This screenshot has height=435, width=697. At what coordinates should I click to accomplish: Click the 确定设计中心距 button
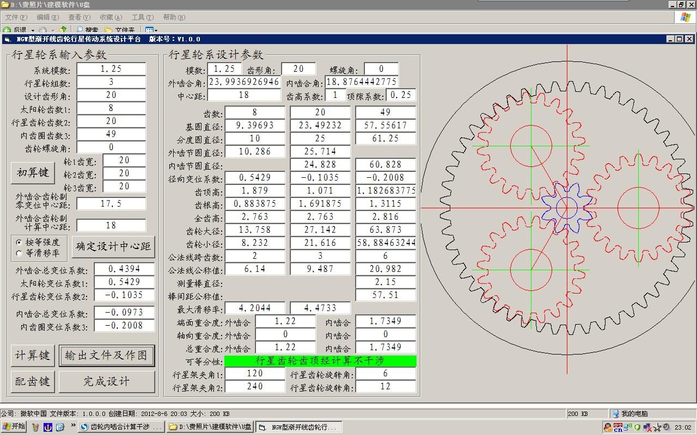pos(113,246)
